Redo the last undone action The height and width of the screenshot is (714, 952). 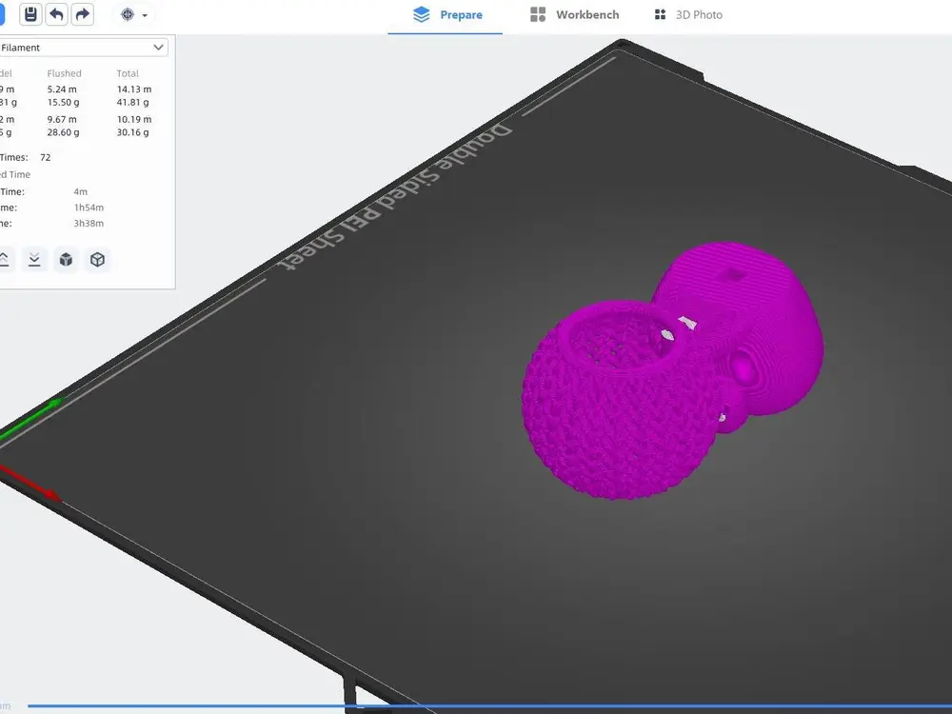83,14
